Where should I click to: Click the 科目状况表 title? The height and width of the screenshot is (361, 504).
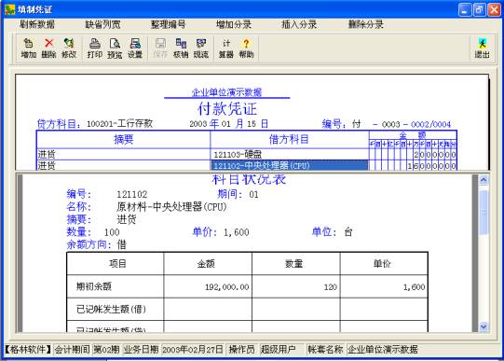(x=249, y=179)
